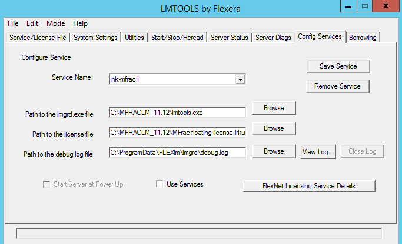Close the LMTOOLS window

(x=386, y=6)
